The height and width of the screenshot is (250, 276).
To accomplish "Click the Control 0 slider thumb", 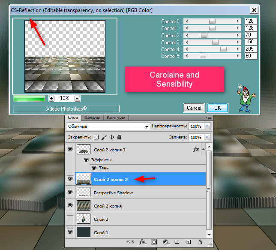I will tap(212, 21).
